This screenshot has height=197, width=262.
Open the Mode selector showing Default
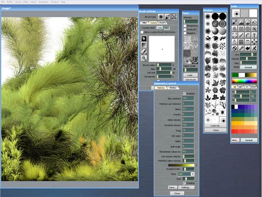coord(248,67)
